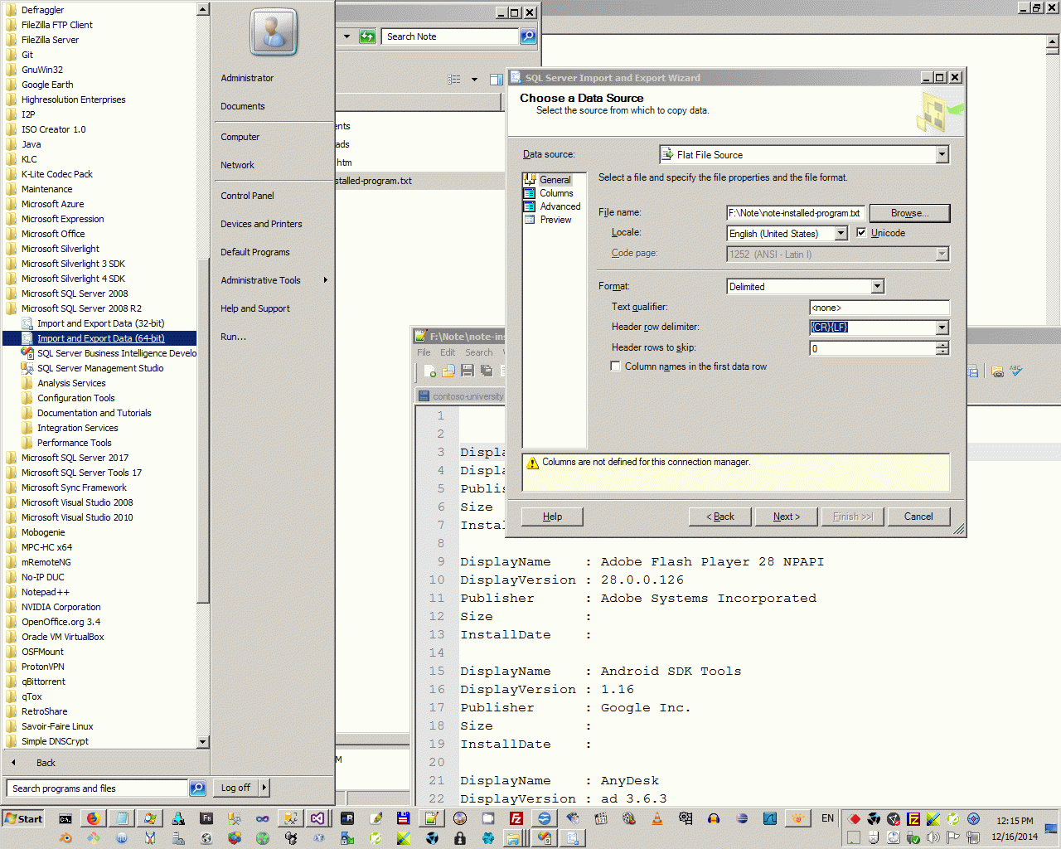Open Firefox from the taskbar
Screen dimensions: 1061x849
pos(94,818)
